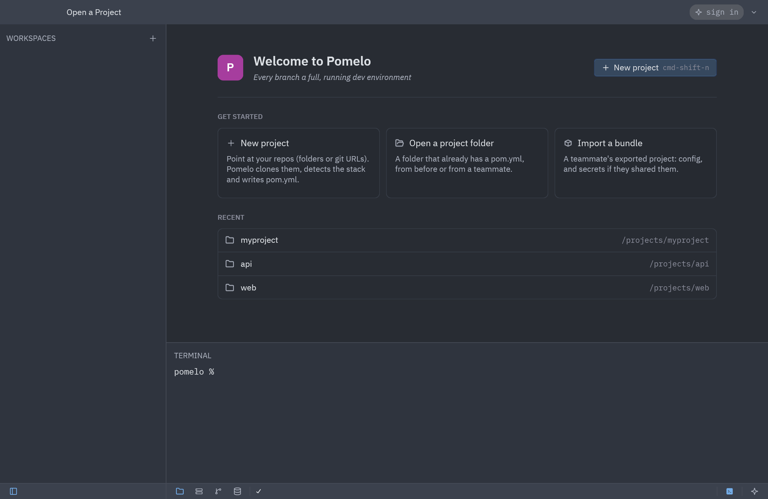Image resolution: width=768 pixels, height=499 pixels.
Task: Click the purple Pomelo P logo
Action: [x=230, y=68]
